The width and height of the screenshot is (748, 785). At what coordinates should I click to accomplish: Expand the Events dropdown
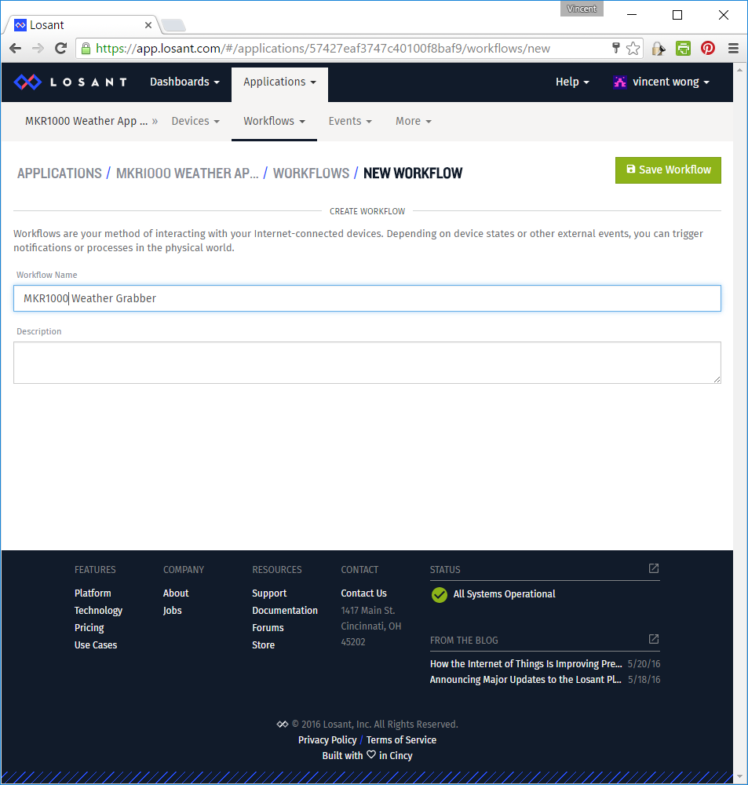pos(350,121)
